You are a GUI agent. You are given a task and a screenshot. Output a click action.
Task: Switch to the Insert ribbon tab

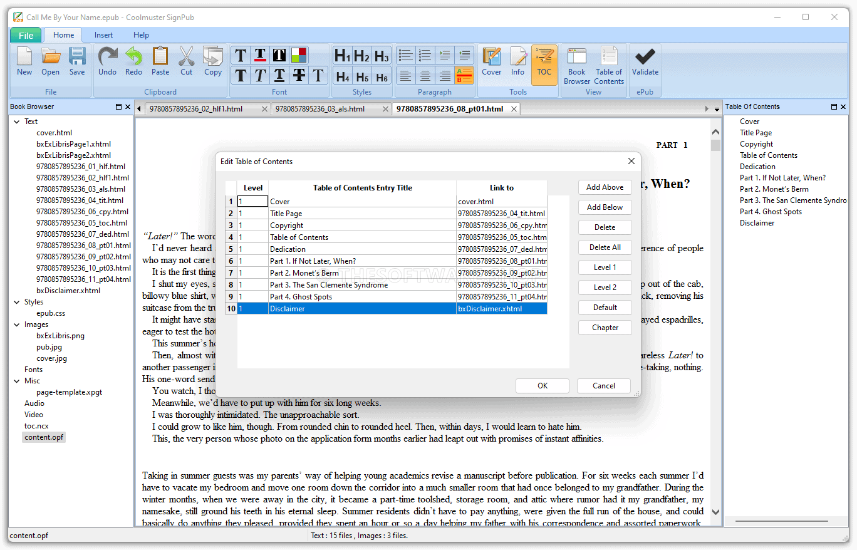[104, 35]
